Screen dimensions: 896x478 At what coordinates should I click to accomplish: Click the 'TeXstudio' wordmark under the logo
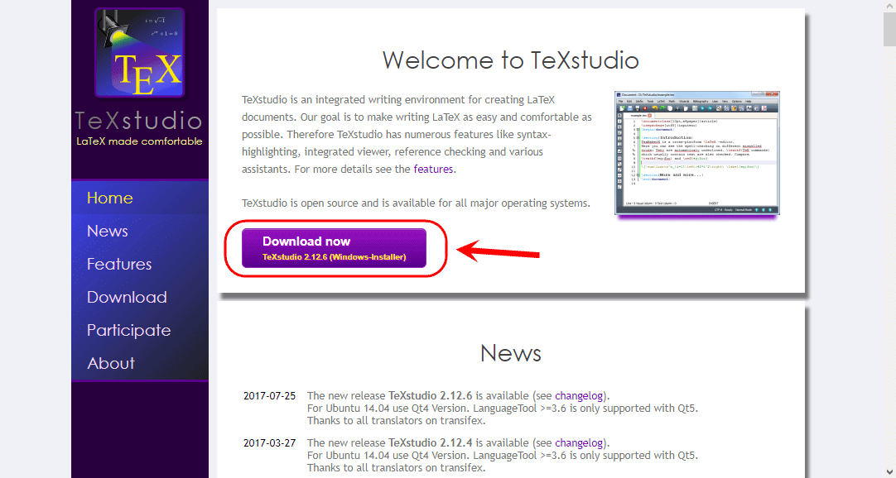[x=139, y=121]
